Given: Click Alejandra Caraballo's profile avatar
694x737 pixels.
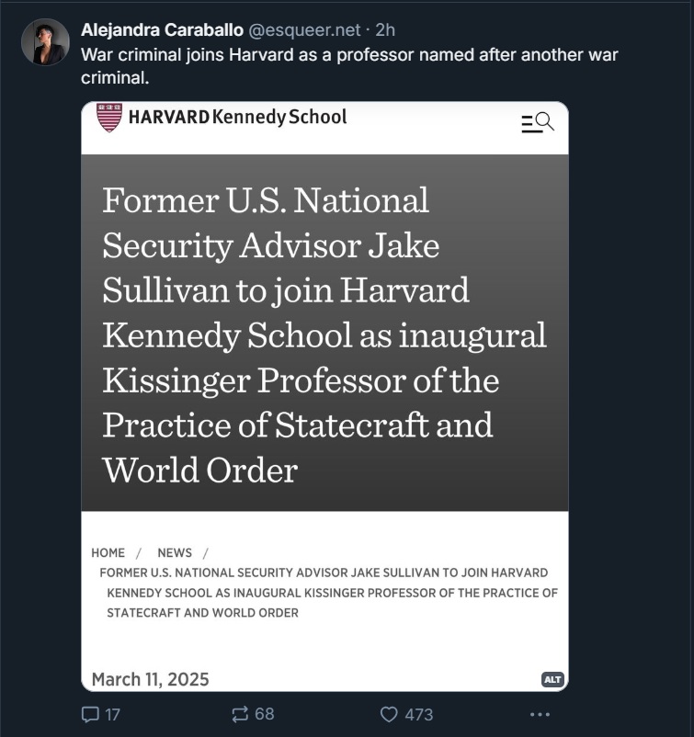Looking at the screenshot, I should [47, 41].
